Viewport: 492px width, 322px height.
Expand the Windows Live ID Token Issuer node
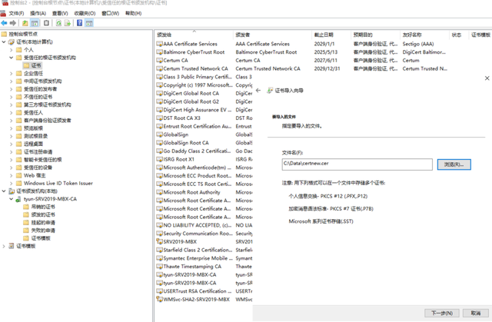(11, 184)
